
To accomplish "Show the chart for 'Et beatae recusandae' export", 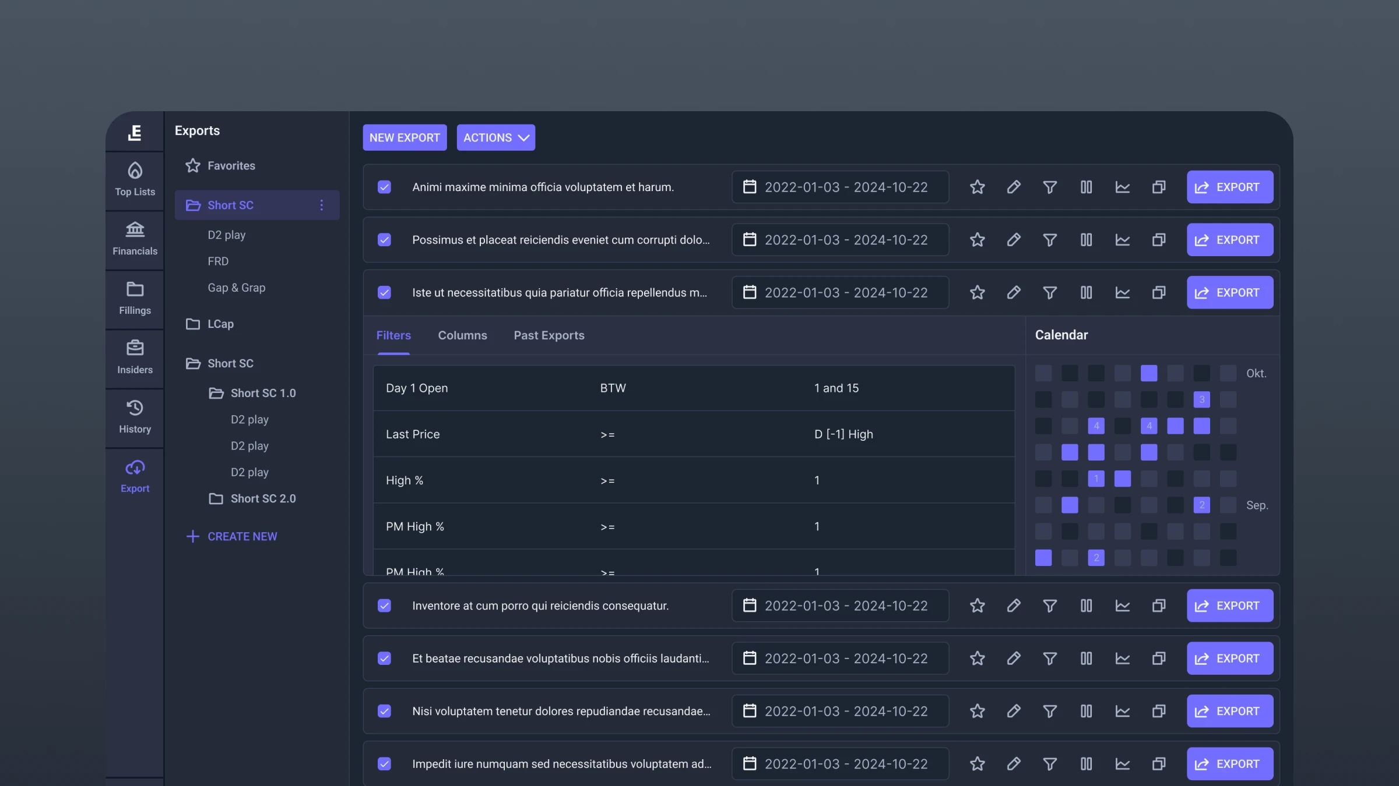I will (x=1122, y=658).
